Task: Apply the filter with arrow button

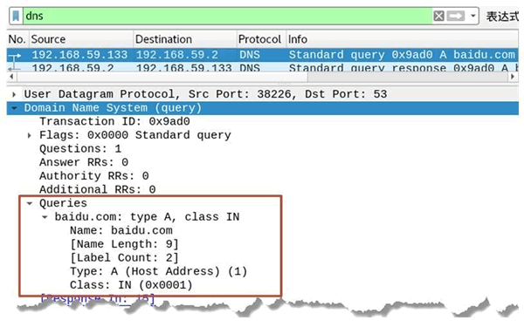Action: tap(456, 16)
